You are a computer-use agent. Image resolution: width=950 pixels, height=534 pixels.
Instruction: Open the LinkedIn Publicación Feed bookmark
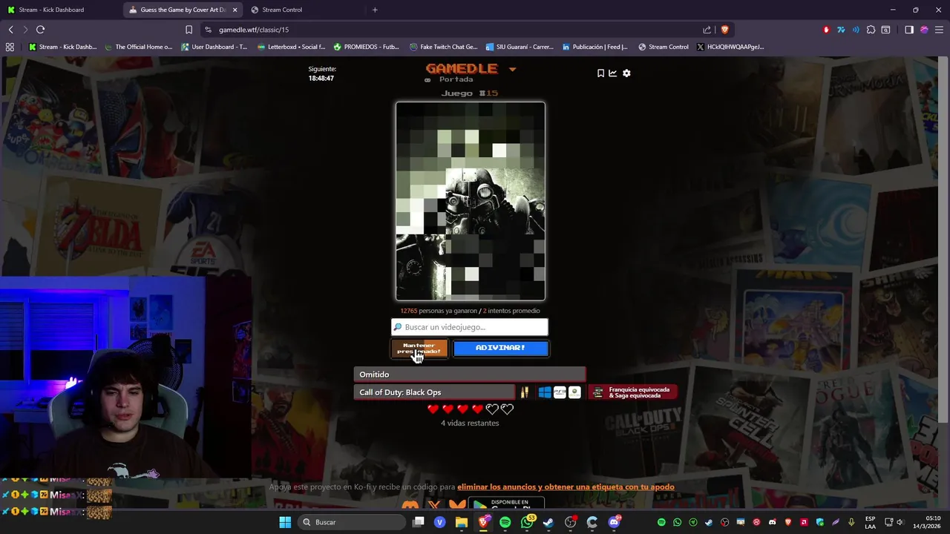click(x=595, y=47)
